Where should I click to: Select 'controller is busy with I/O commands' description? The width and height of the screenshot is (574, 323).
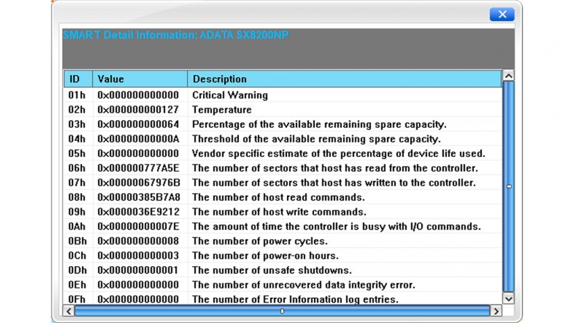click(x=336, y=227)
